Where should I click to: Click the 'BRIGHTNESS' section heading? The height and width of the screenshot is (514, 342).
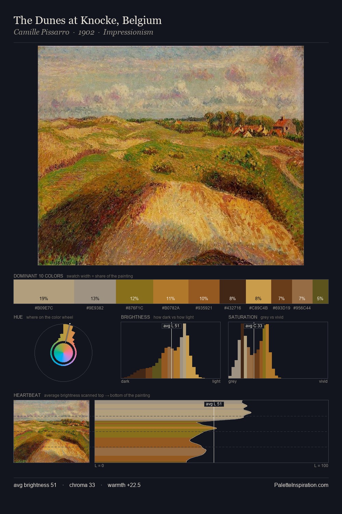pos(135,317)
